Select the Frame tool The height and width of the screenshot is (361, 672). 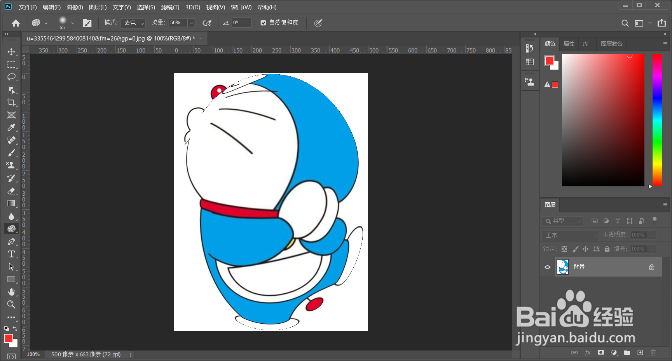pos(11,115)
